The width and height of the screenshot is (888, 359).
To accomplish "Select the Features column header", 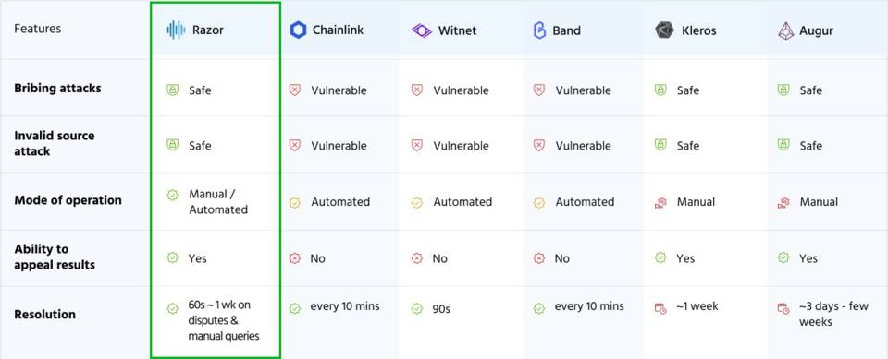I will coord(37,29).
